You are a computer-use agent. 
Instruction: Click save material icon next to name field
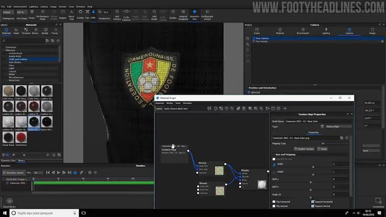click(x=209, y=109)
